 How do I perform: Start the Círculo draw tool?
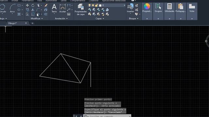[2, 8]
